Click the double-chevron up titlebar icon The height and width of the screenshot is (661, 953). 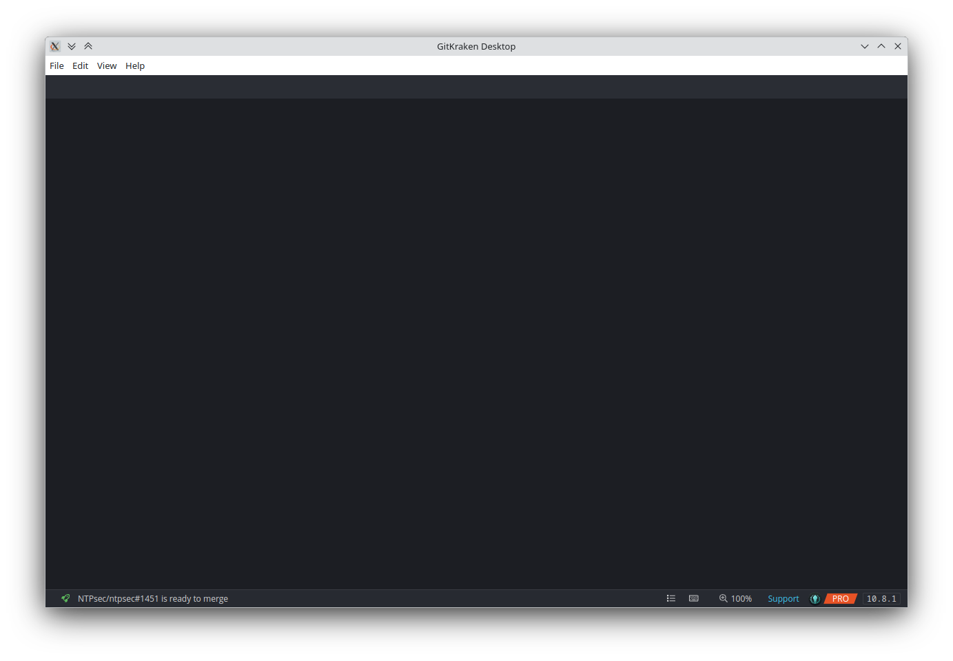point(88,46)
